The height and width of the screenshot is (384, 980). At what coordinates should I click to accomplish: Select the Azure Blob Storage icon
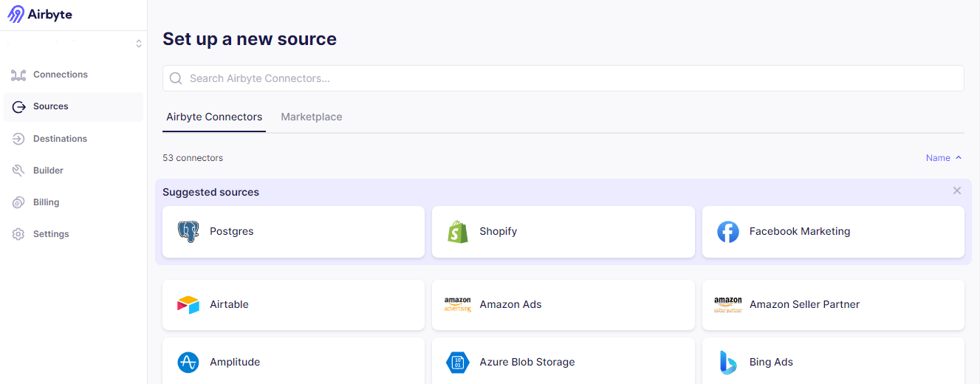(458, 363)
